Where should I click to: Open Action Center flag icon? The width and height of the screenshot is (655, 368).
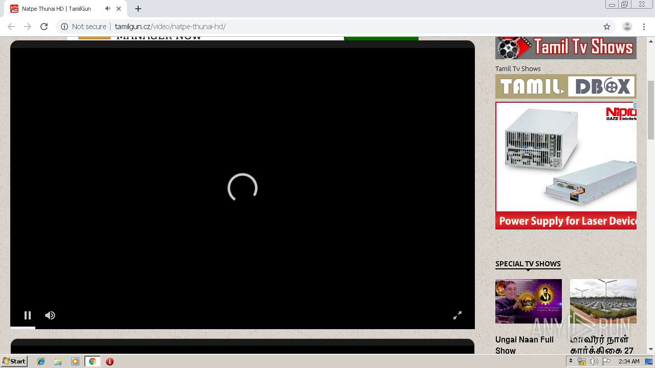[606, 361]
